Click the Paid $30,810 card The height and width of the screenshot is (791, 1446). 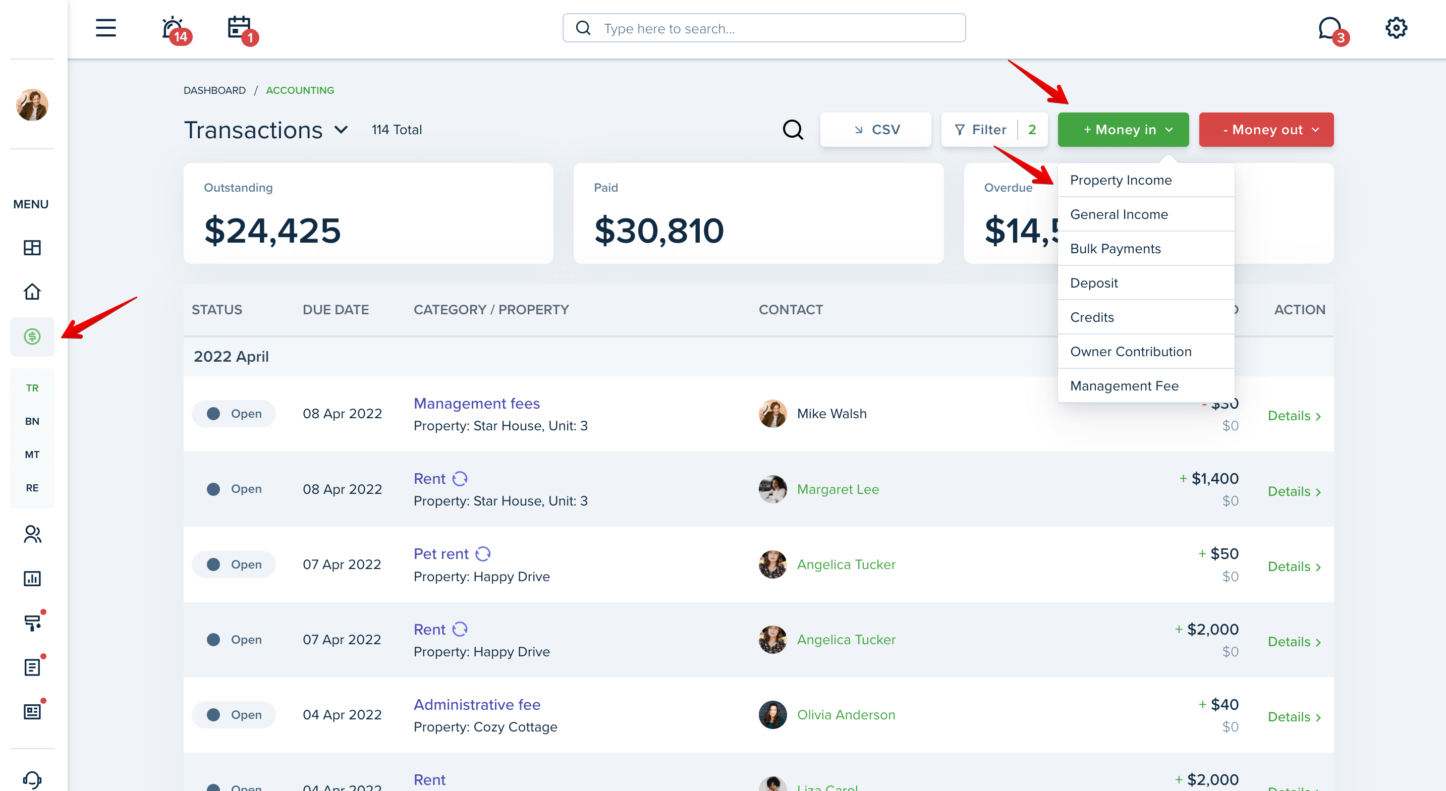758,213
